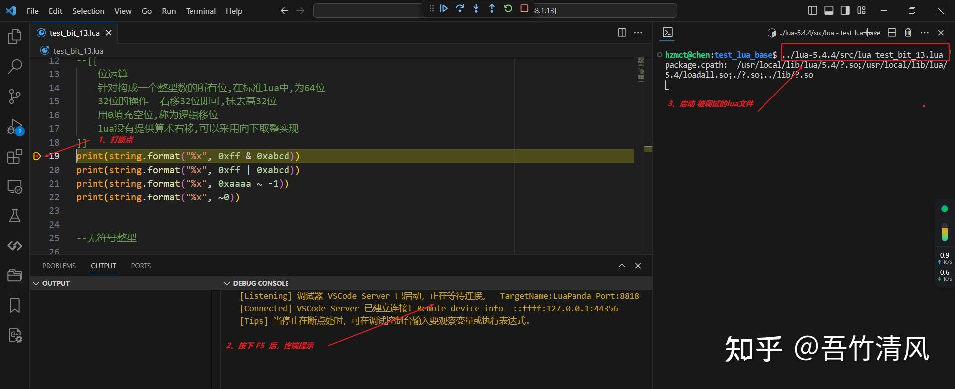
Task: Open the Search view in activity bar
Action: coord(15,66)
